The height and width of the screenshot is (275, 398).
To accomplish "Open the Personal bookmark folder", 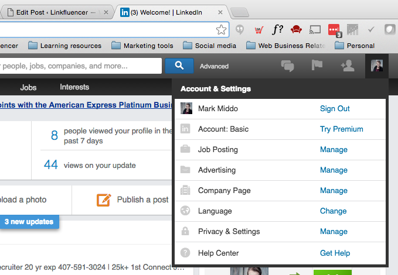I will pos(355,46).
